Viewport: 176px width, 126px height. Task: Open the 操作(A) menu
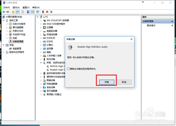pyautogui.click(x=16, y=8)
